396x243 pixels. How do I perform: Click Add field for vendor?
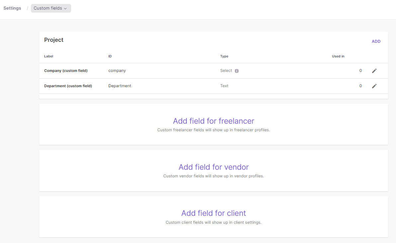pyautogui.click(x=214, y=167)
